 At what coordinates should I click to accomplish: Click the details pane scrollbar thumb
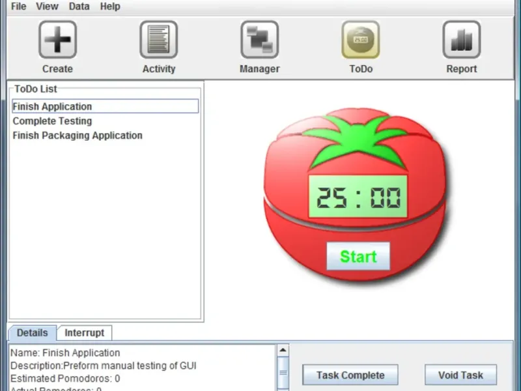283,373
